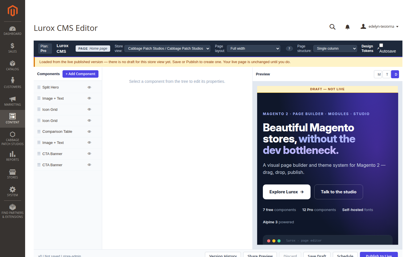Open the Page structure dropdown
411x257 pixels.
click(335, 49)
